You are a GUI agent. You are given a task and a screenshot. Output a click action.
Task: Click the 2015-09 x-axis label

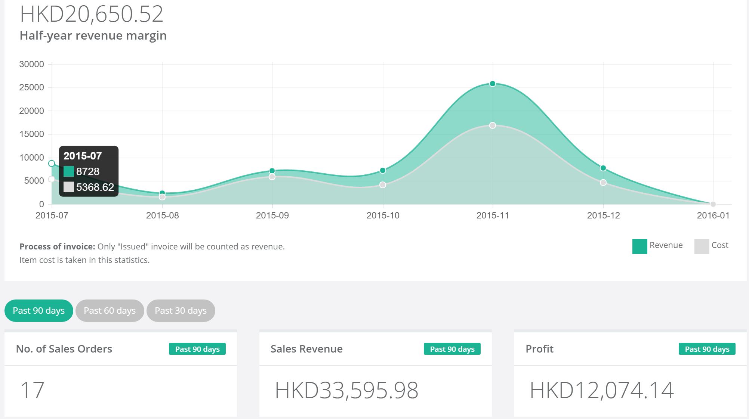(x=272, y=215)
